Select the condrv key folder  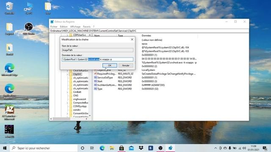click(77, 110)
